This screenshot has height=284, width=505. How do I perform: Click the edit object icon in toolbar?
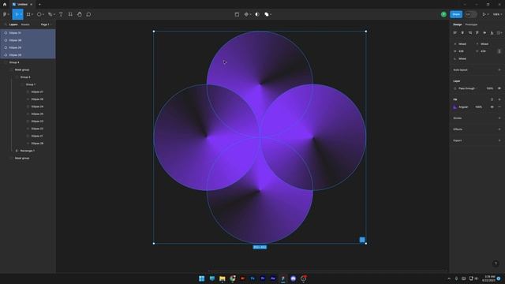pos(237,14)
